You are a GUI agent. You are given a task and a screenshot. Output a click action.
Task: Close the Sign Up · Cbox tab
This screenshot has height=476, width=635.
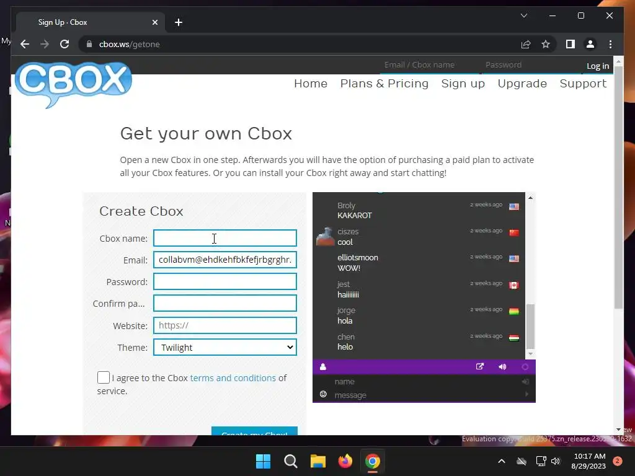[154, 22]
